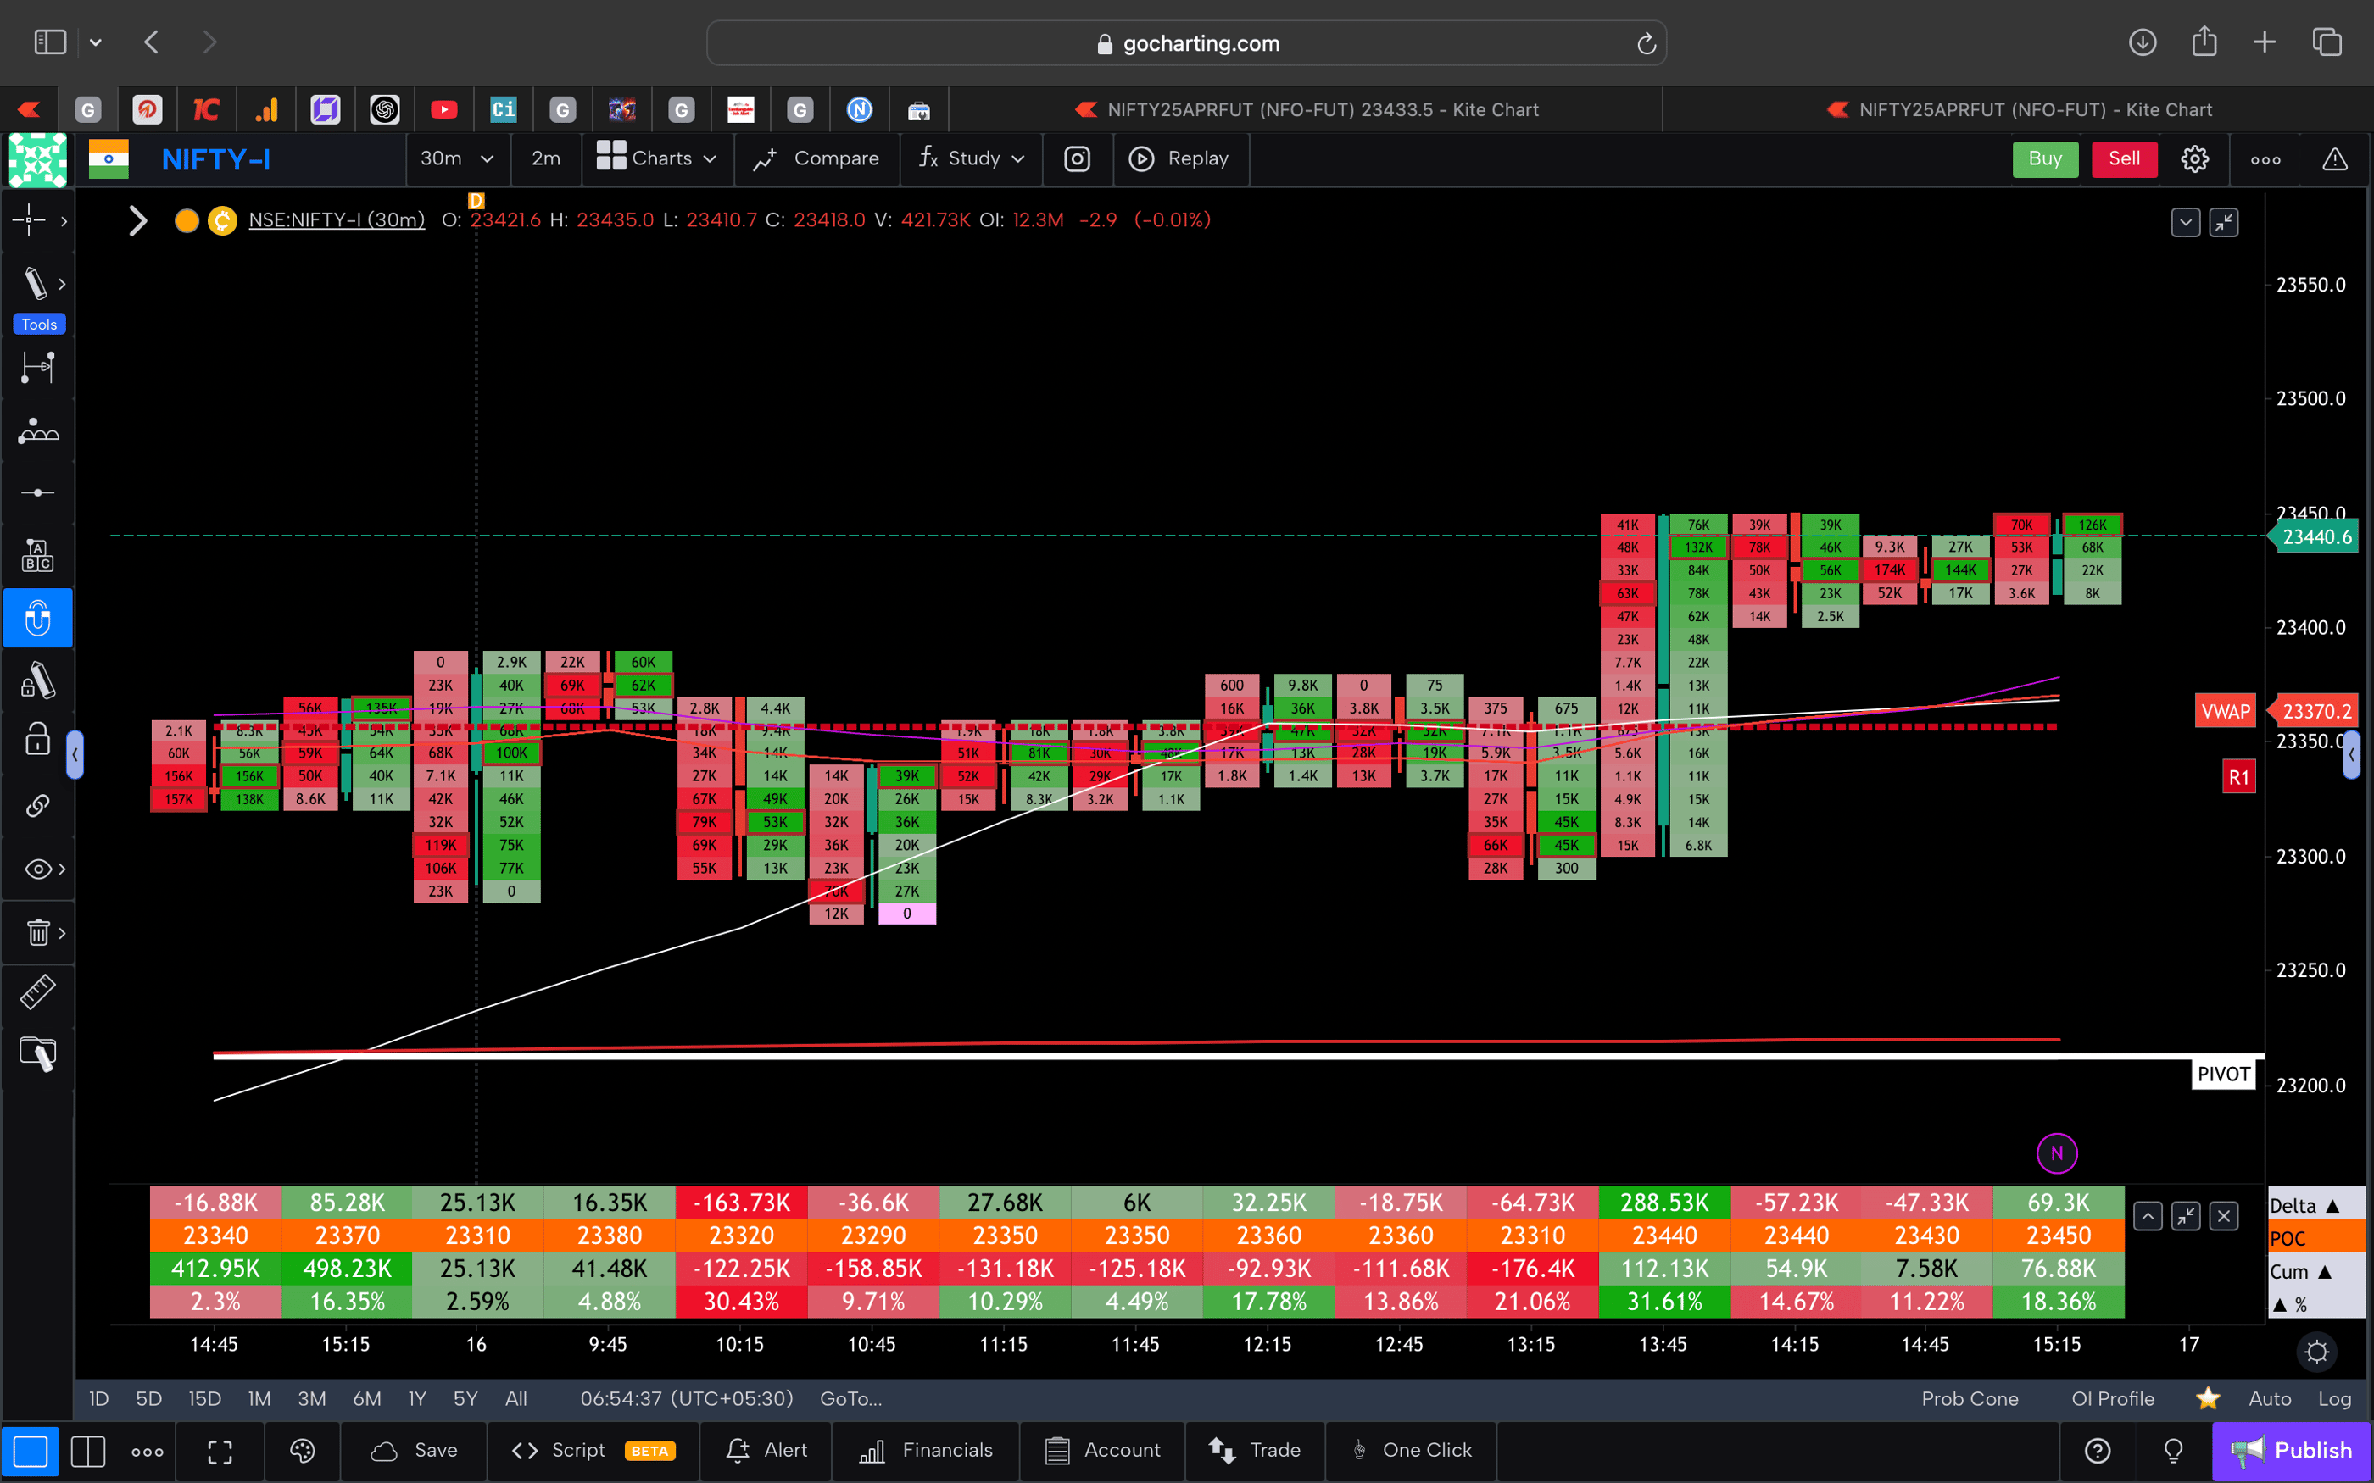Viewport: 2374px width, 1483px height.
Task: Open the theme color palette picker
Action: pyautogui.click(x=301, y=1451)
